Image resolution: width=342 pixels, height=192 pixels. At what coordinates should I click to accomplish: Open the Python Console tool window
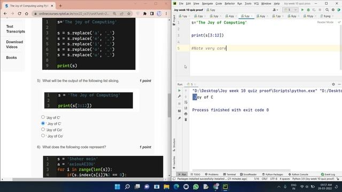pyautogui.click(x=298, y=174)
